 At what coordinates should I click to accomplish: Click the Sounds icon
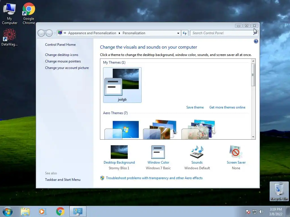point(197,152)
